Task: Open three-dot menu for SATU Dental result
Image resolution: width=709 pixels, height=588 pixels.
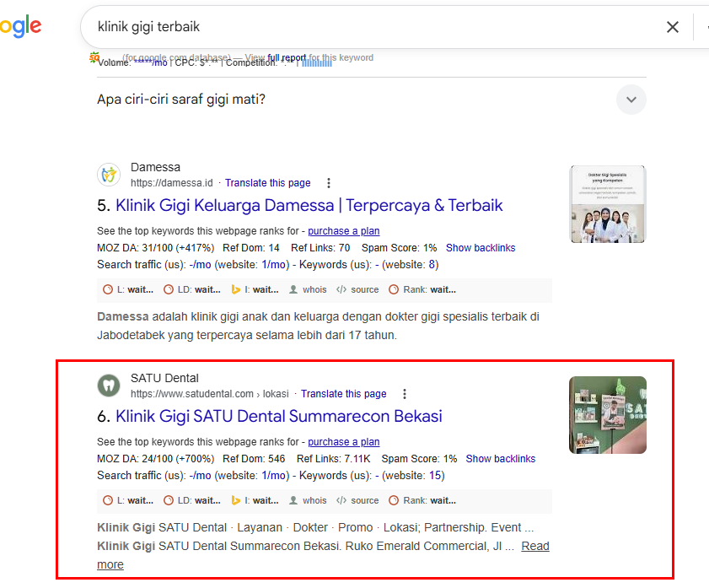Action: pos(405,394)
